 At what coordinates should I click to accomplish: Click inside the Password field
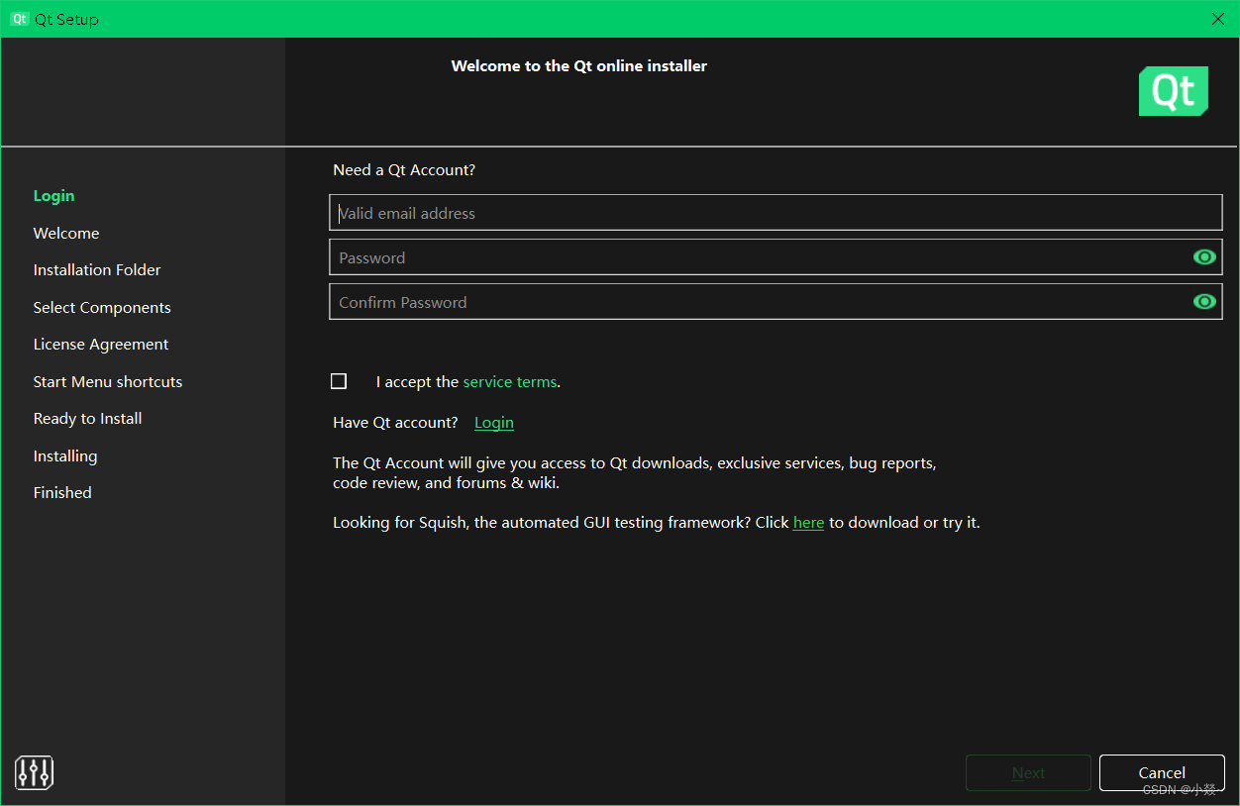[x=693, y=256]
